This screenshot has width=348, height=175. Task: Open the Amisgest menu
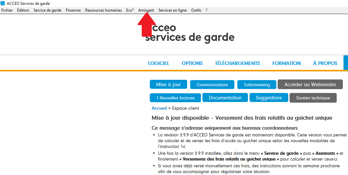point(146,10)
